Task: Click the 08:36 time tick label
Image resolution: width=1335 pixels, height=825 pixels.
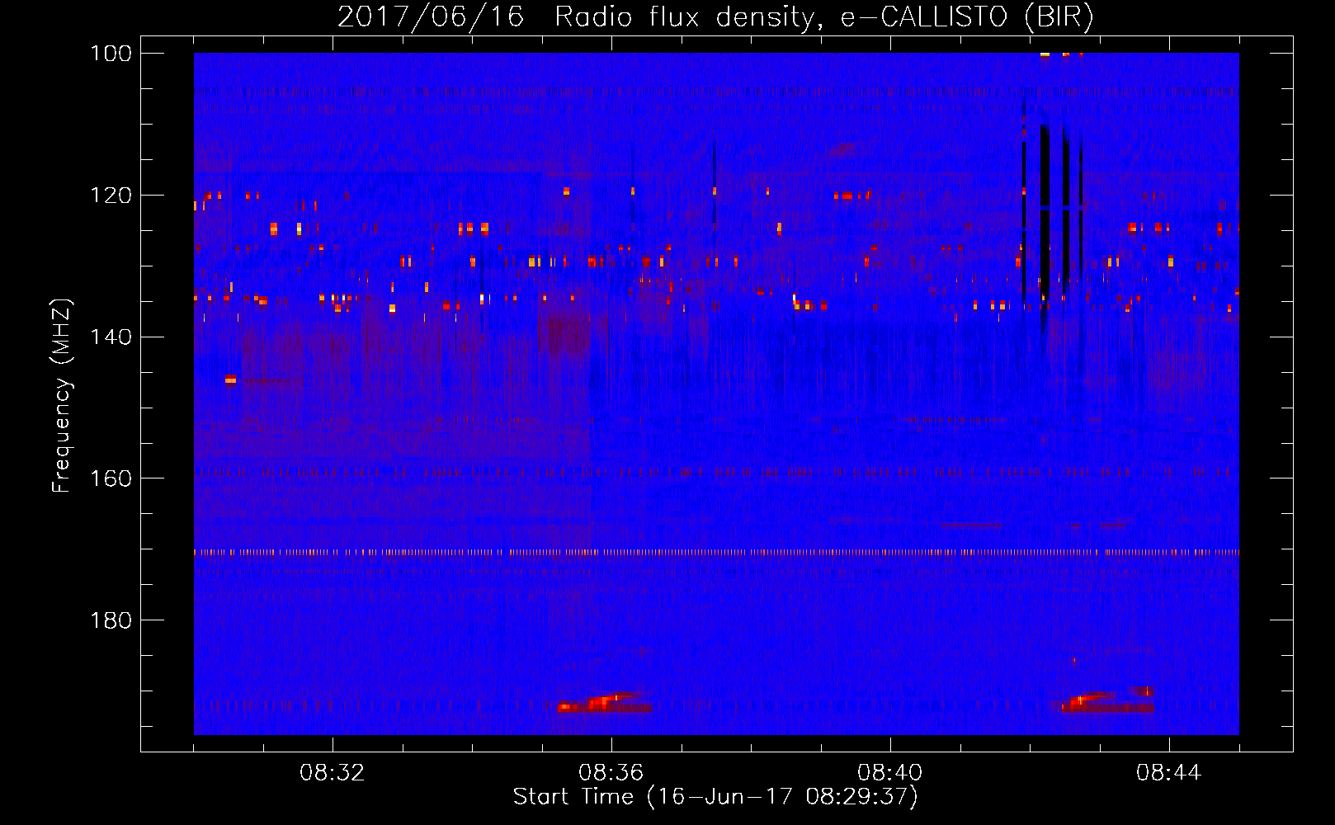Action: tap(611, 773)
